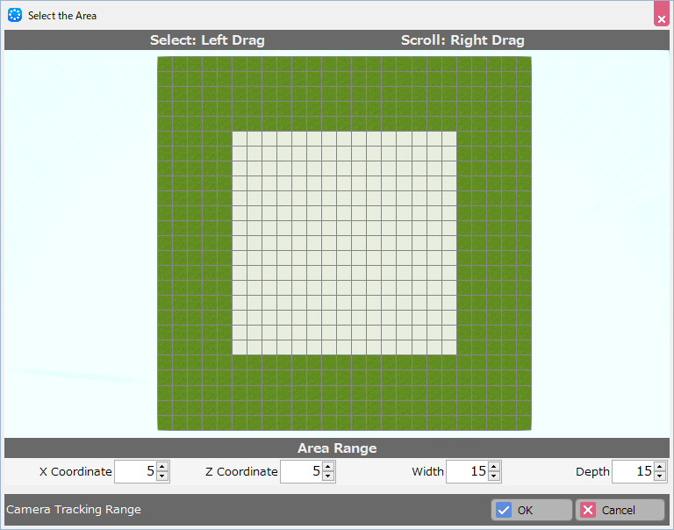Increase X Coordinate with the up arrow
The width and height of the screenshot is (674, 530).
coord(162,467)
